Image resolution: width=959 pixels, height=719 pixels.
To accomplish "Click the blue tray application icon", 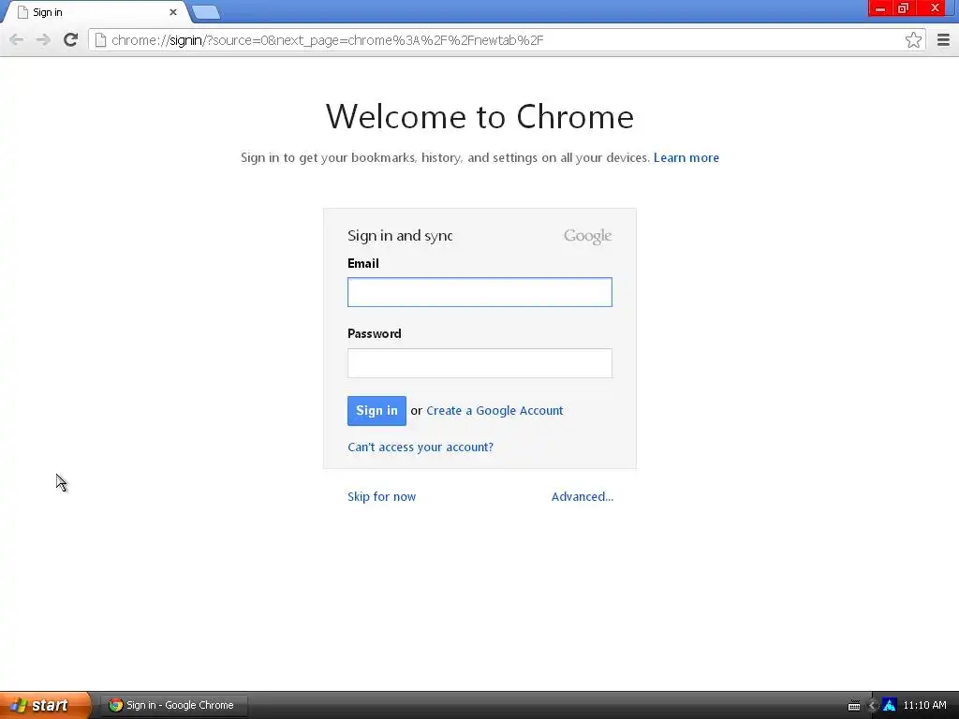I will 889,706.
